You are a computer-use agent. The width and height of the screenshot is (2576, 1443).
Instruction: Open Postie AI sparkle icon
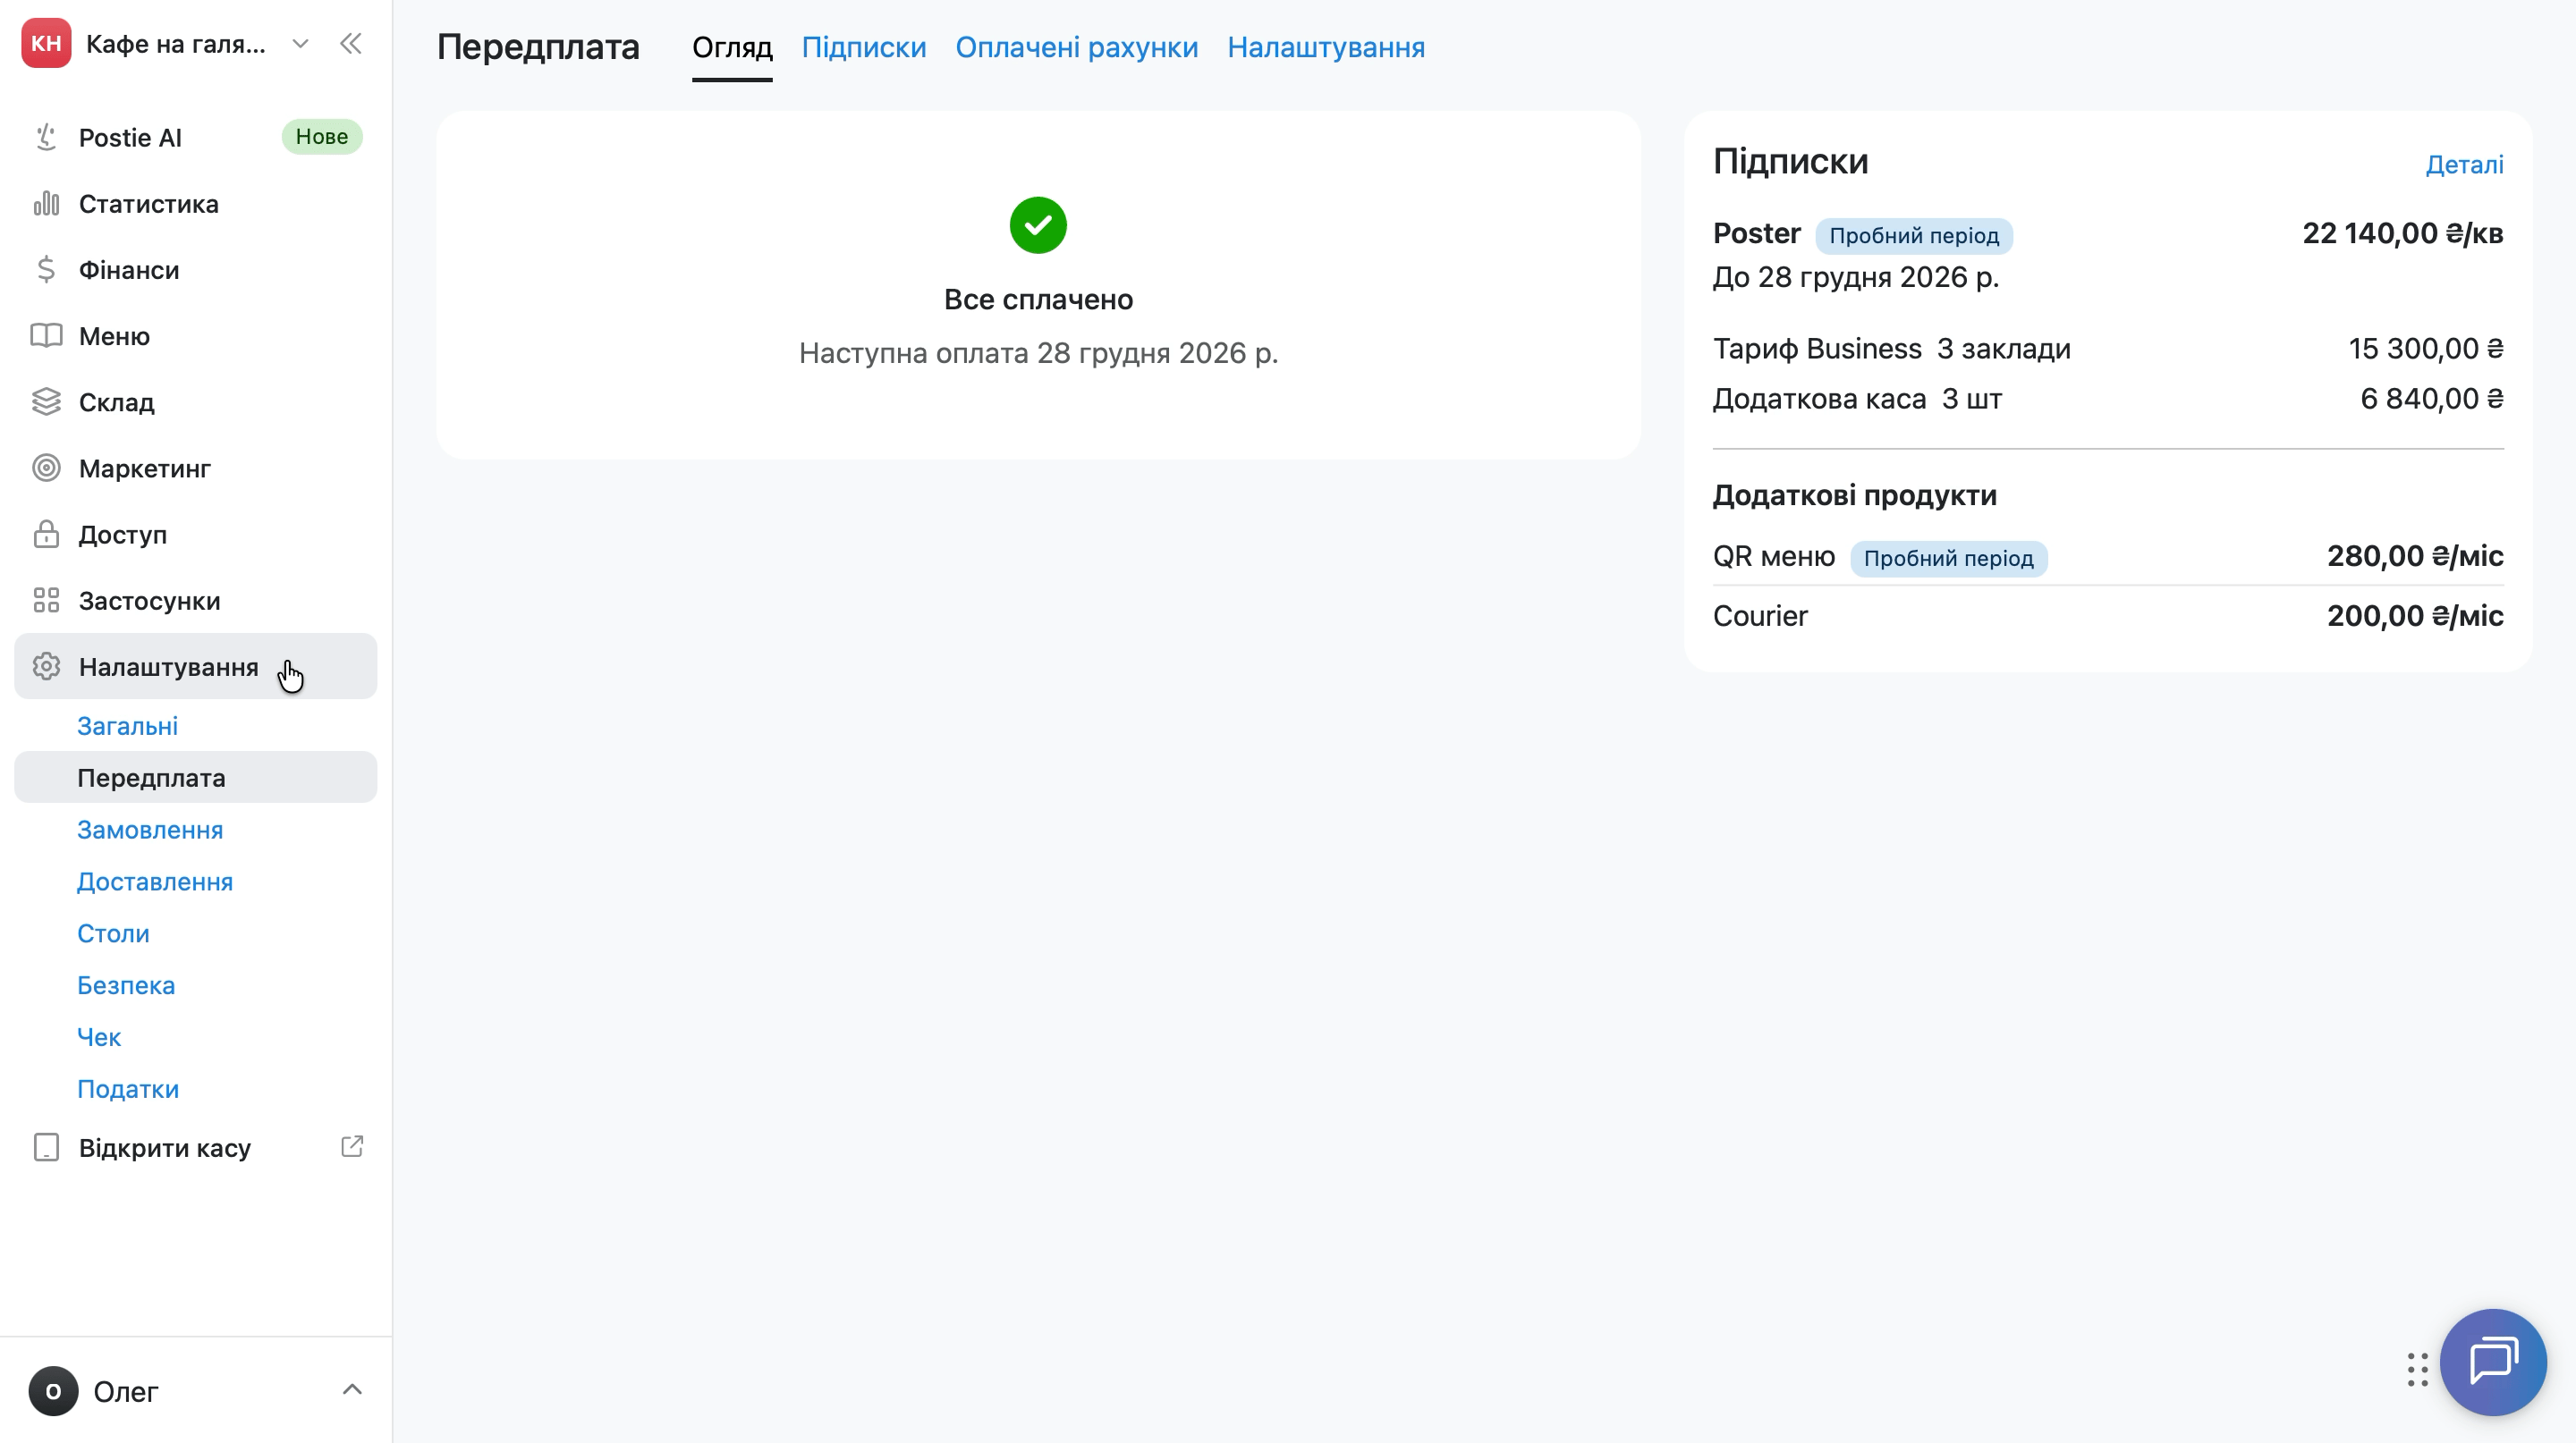point(46,137)
